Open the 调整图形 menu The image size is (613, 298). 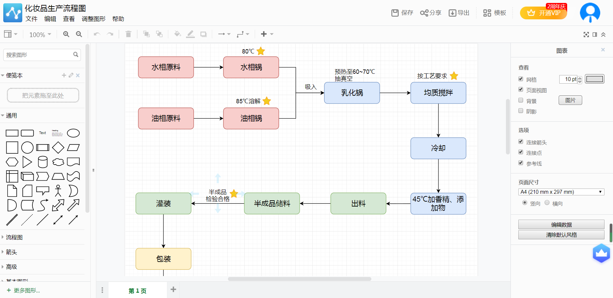pyautogui.click(x=94, y=19)
